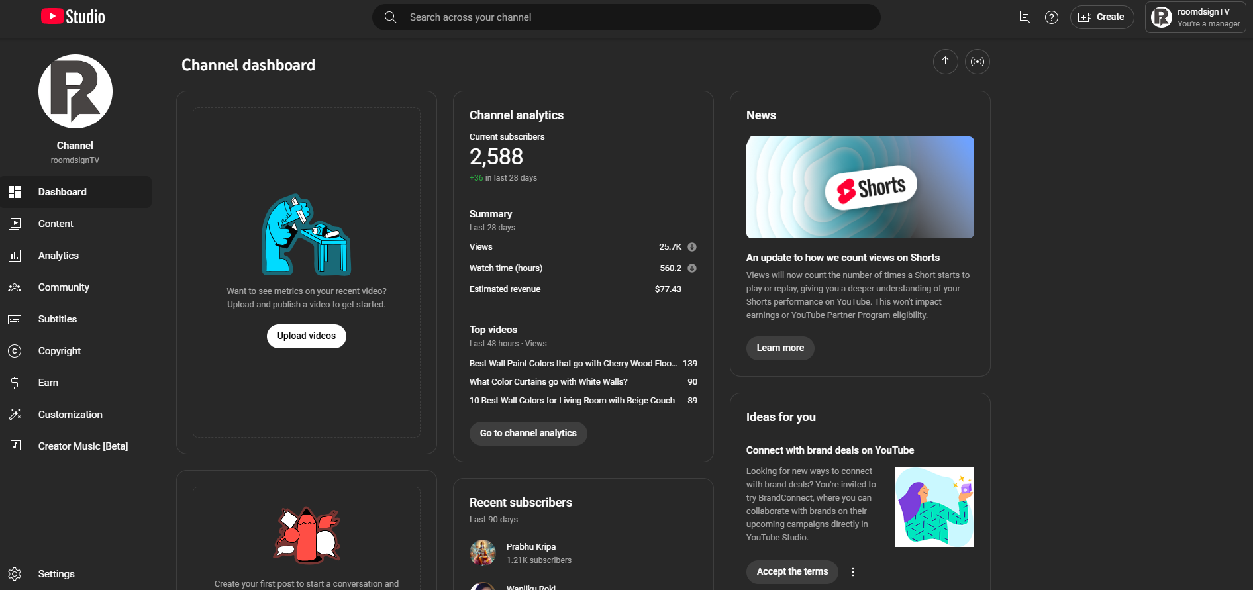Screen dimensions: 1253x590
Task: Open the Dashboard menu item
Action: (x=75, y=192)
